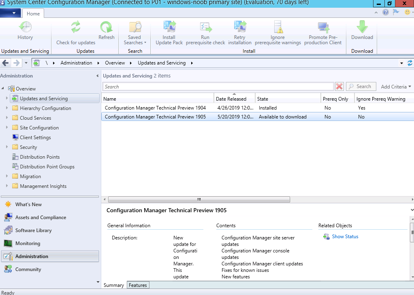
Task: Navigate forward with the Forward arrow
Action: [x=16, y=63]
